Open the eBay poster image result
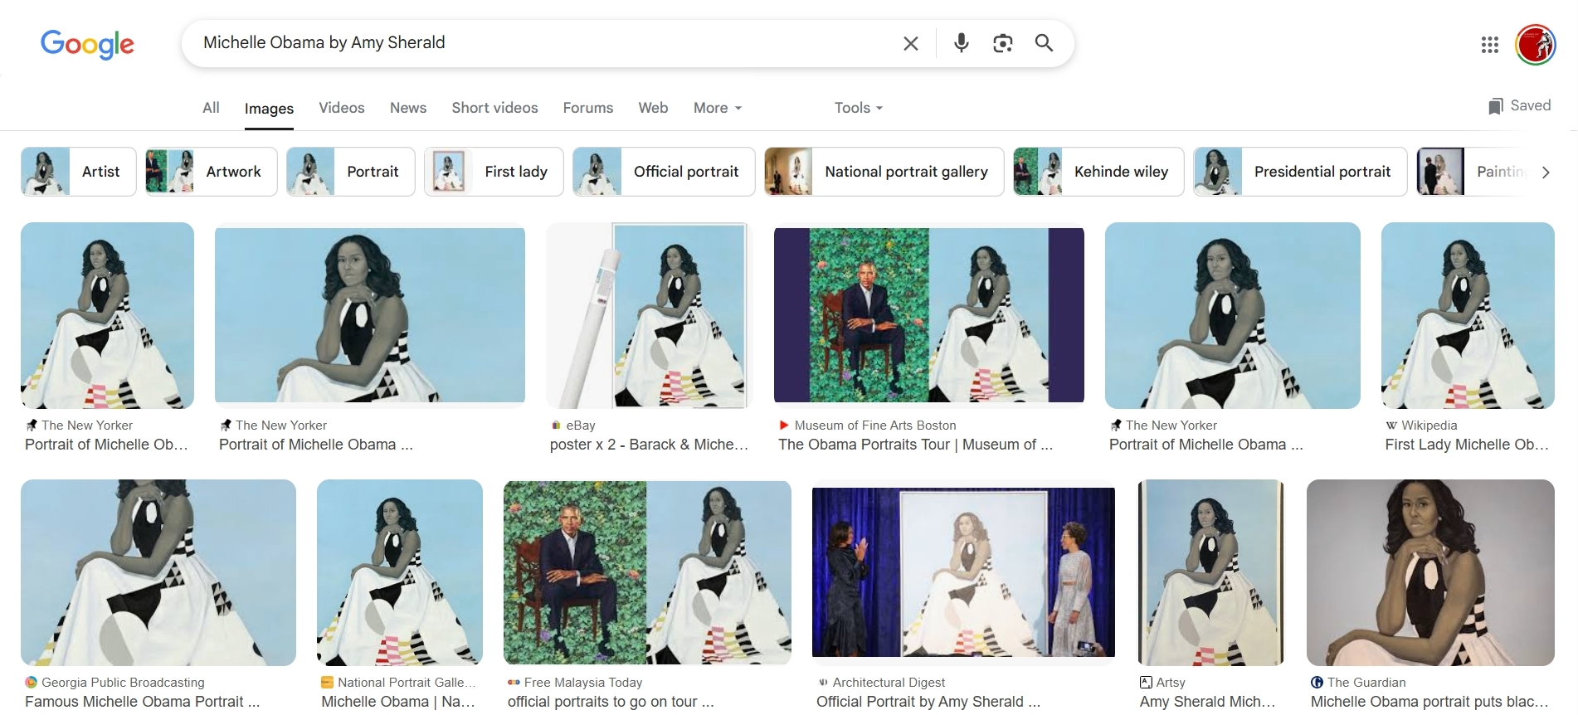The image size is (1578, 715). (649, 315)
